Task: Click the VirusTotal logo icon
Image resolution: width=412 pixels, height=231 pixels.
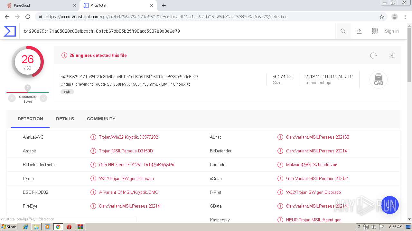Action: pos(10,31)
